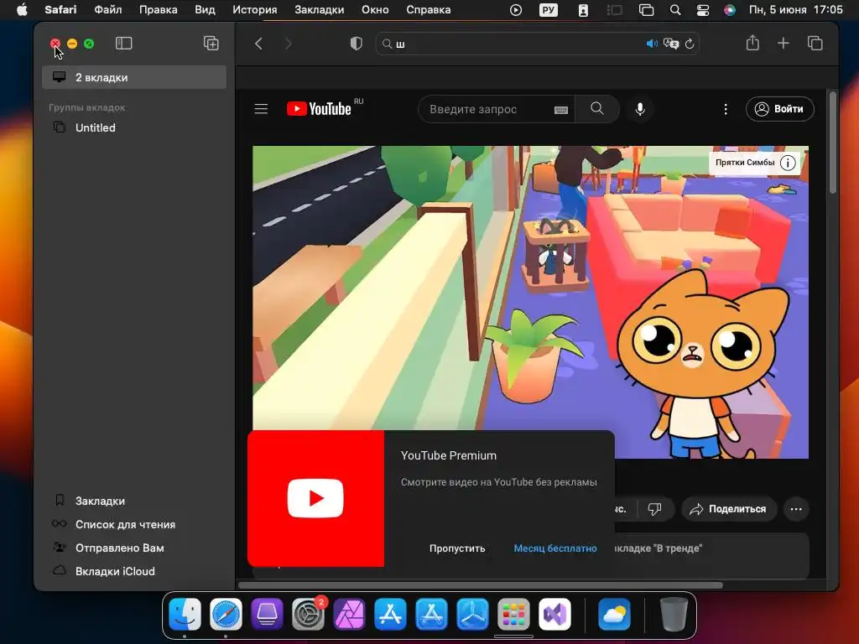
Task: Create a new tab group
Action: 211,44
